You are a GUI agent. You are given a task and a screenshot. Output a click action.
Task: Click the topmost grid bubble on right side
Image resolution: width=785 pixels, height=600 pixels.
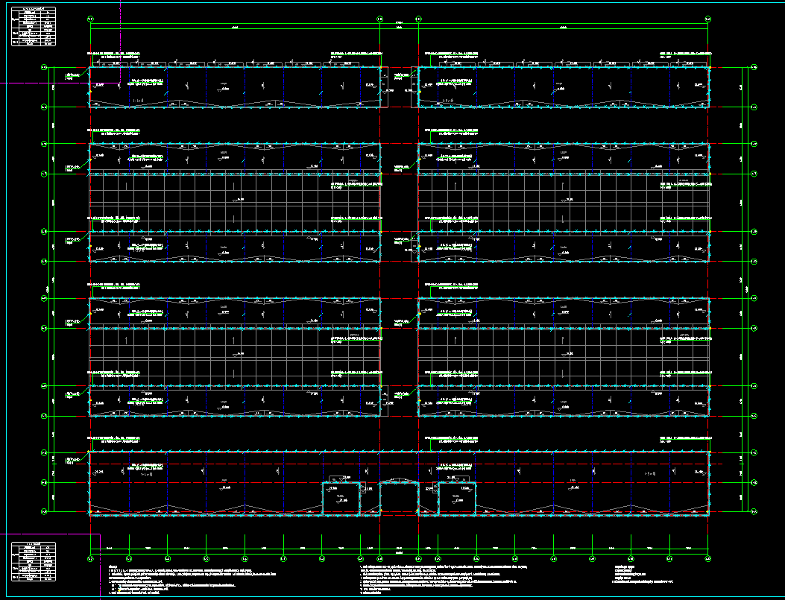tap(754, 68)
